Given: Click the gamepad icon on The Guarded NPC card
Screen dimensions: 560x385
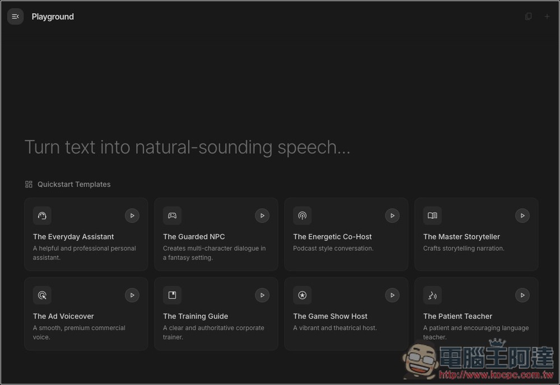Looking at the screenshot, I should click(172, 215).
